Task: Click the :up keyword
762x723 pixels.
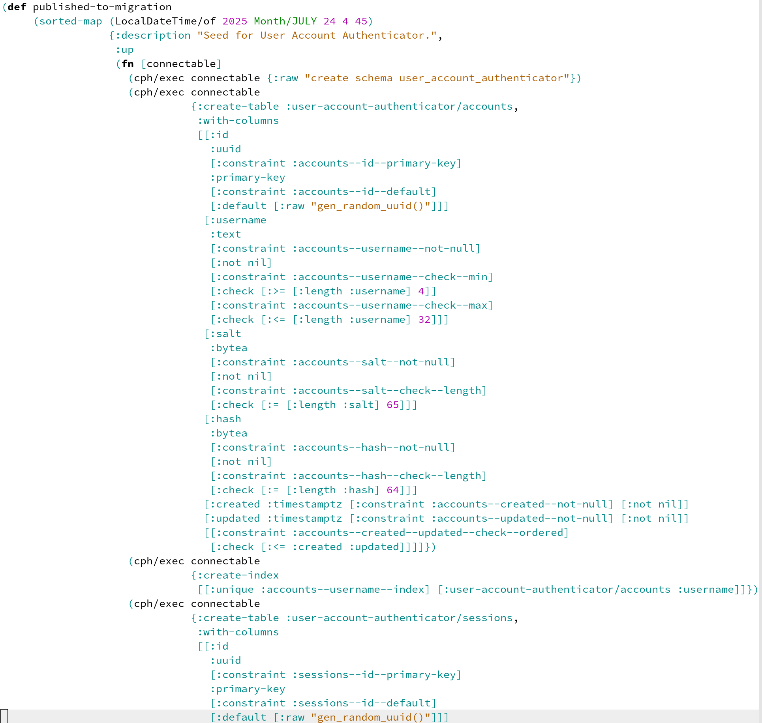Action: tap(124, 50)
